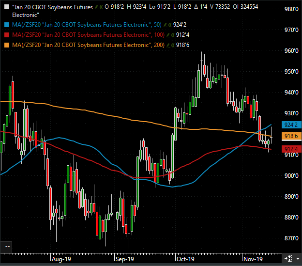The width and height of the screenshot is (302, 266).
Task: Click the 930'0 price axis label
Action: pos(291,113)
